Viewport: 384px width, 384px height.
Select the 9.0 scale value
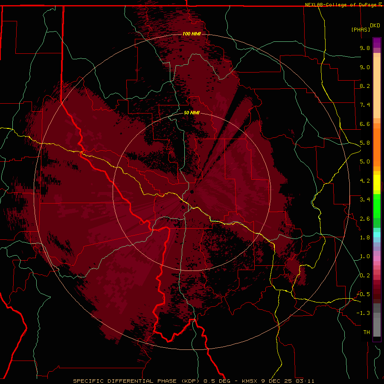365,67
